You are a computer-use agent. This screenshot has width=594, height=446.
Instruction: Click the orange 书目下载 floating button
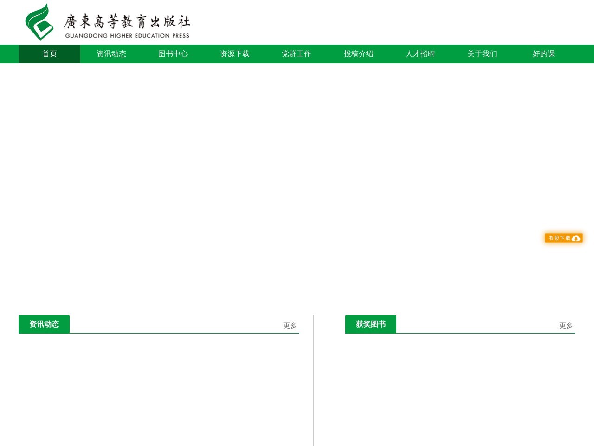point(561,237)
